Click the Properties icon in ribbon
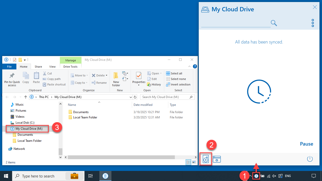This screenshot has width=322, height=181. point(139,75)
